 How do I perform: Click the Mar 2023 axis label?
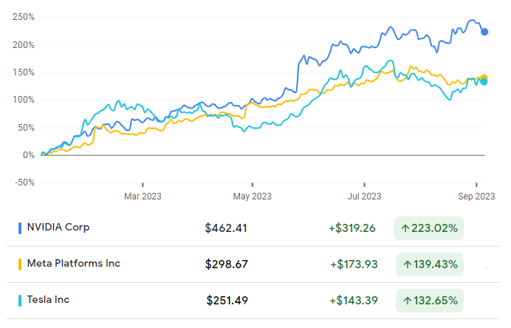[x=143, y=197]
